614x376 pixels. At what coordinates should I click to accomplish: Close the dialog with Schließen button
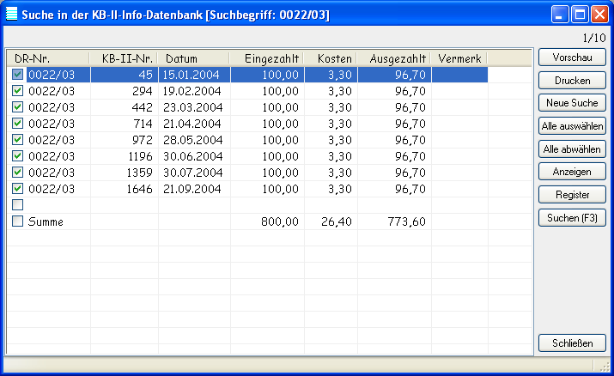(x=572, y=343)
